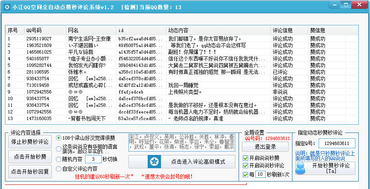Click id cell 49f60875a1d4d85...
Image resolution: width=370 pixels, height=189 pixels.
[x=141, y=45]
